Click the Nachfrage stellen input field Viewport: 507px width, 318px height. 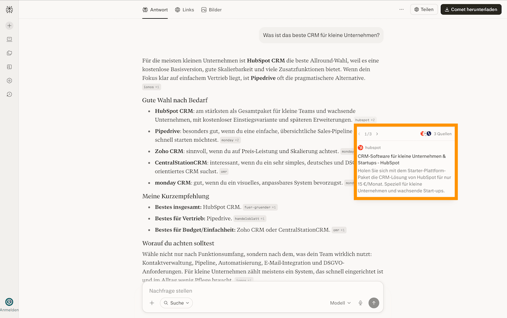[x=263, y=291]
